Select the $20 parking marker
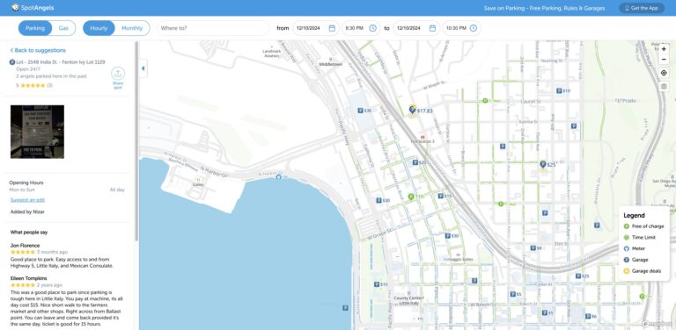Image resolution: width=676 pixels, height=330 pixels. click(419, 162)
